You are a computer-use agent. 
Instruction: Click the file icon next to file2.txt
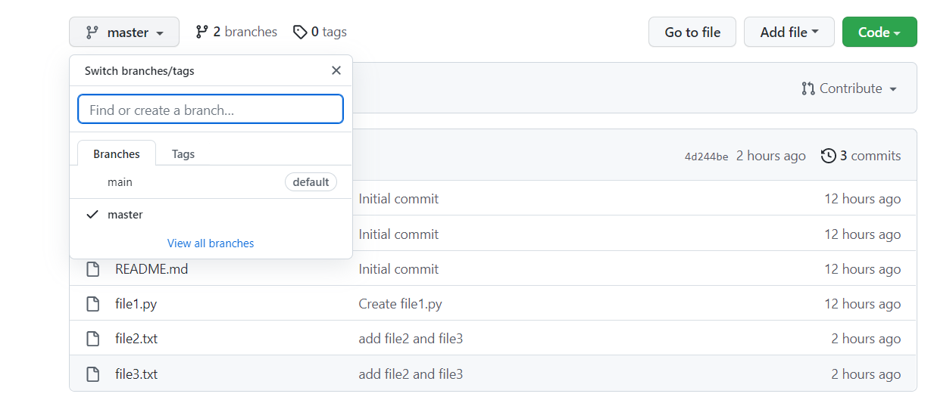(92, 339)
